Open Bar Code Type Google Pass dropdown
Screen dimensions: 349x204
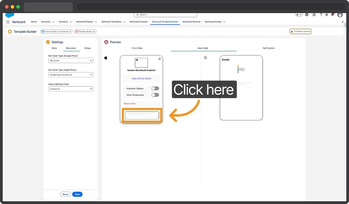(x=71, y=61)
